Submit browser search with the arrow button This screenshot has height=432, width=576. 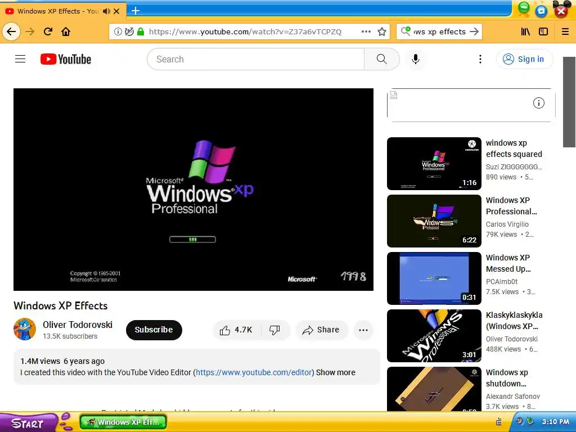pyautogui.click(x=474, y=31)
